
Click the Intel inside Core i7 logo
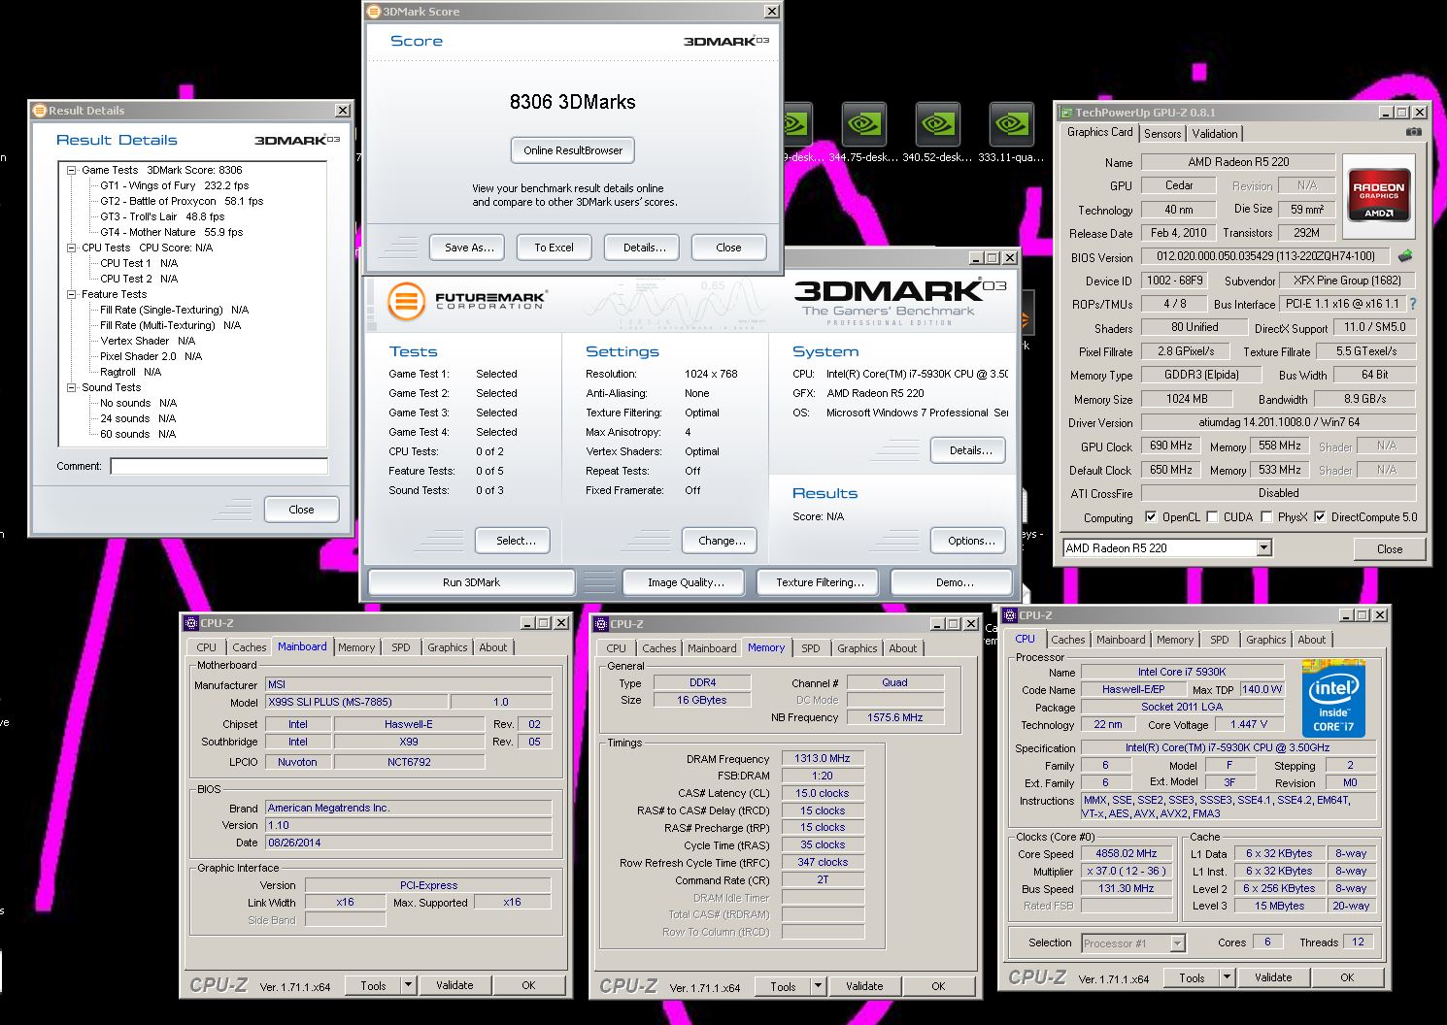tap(1333, 699)
